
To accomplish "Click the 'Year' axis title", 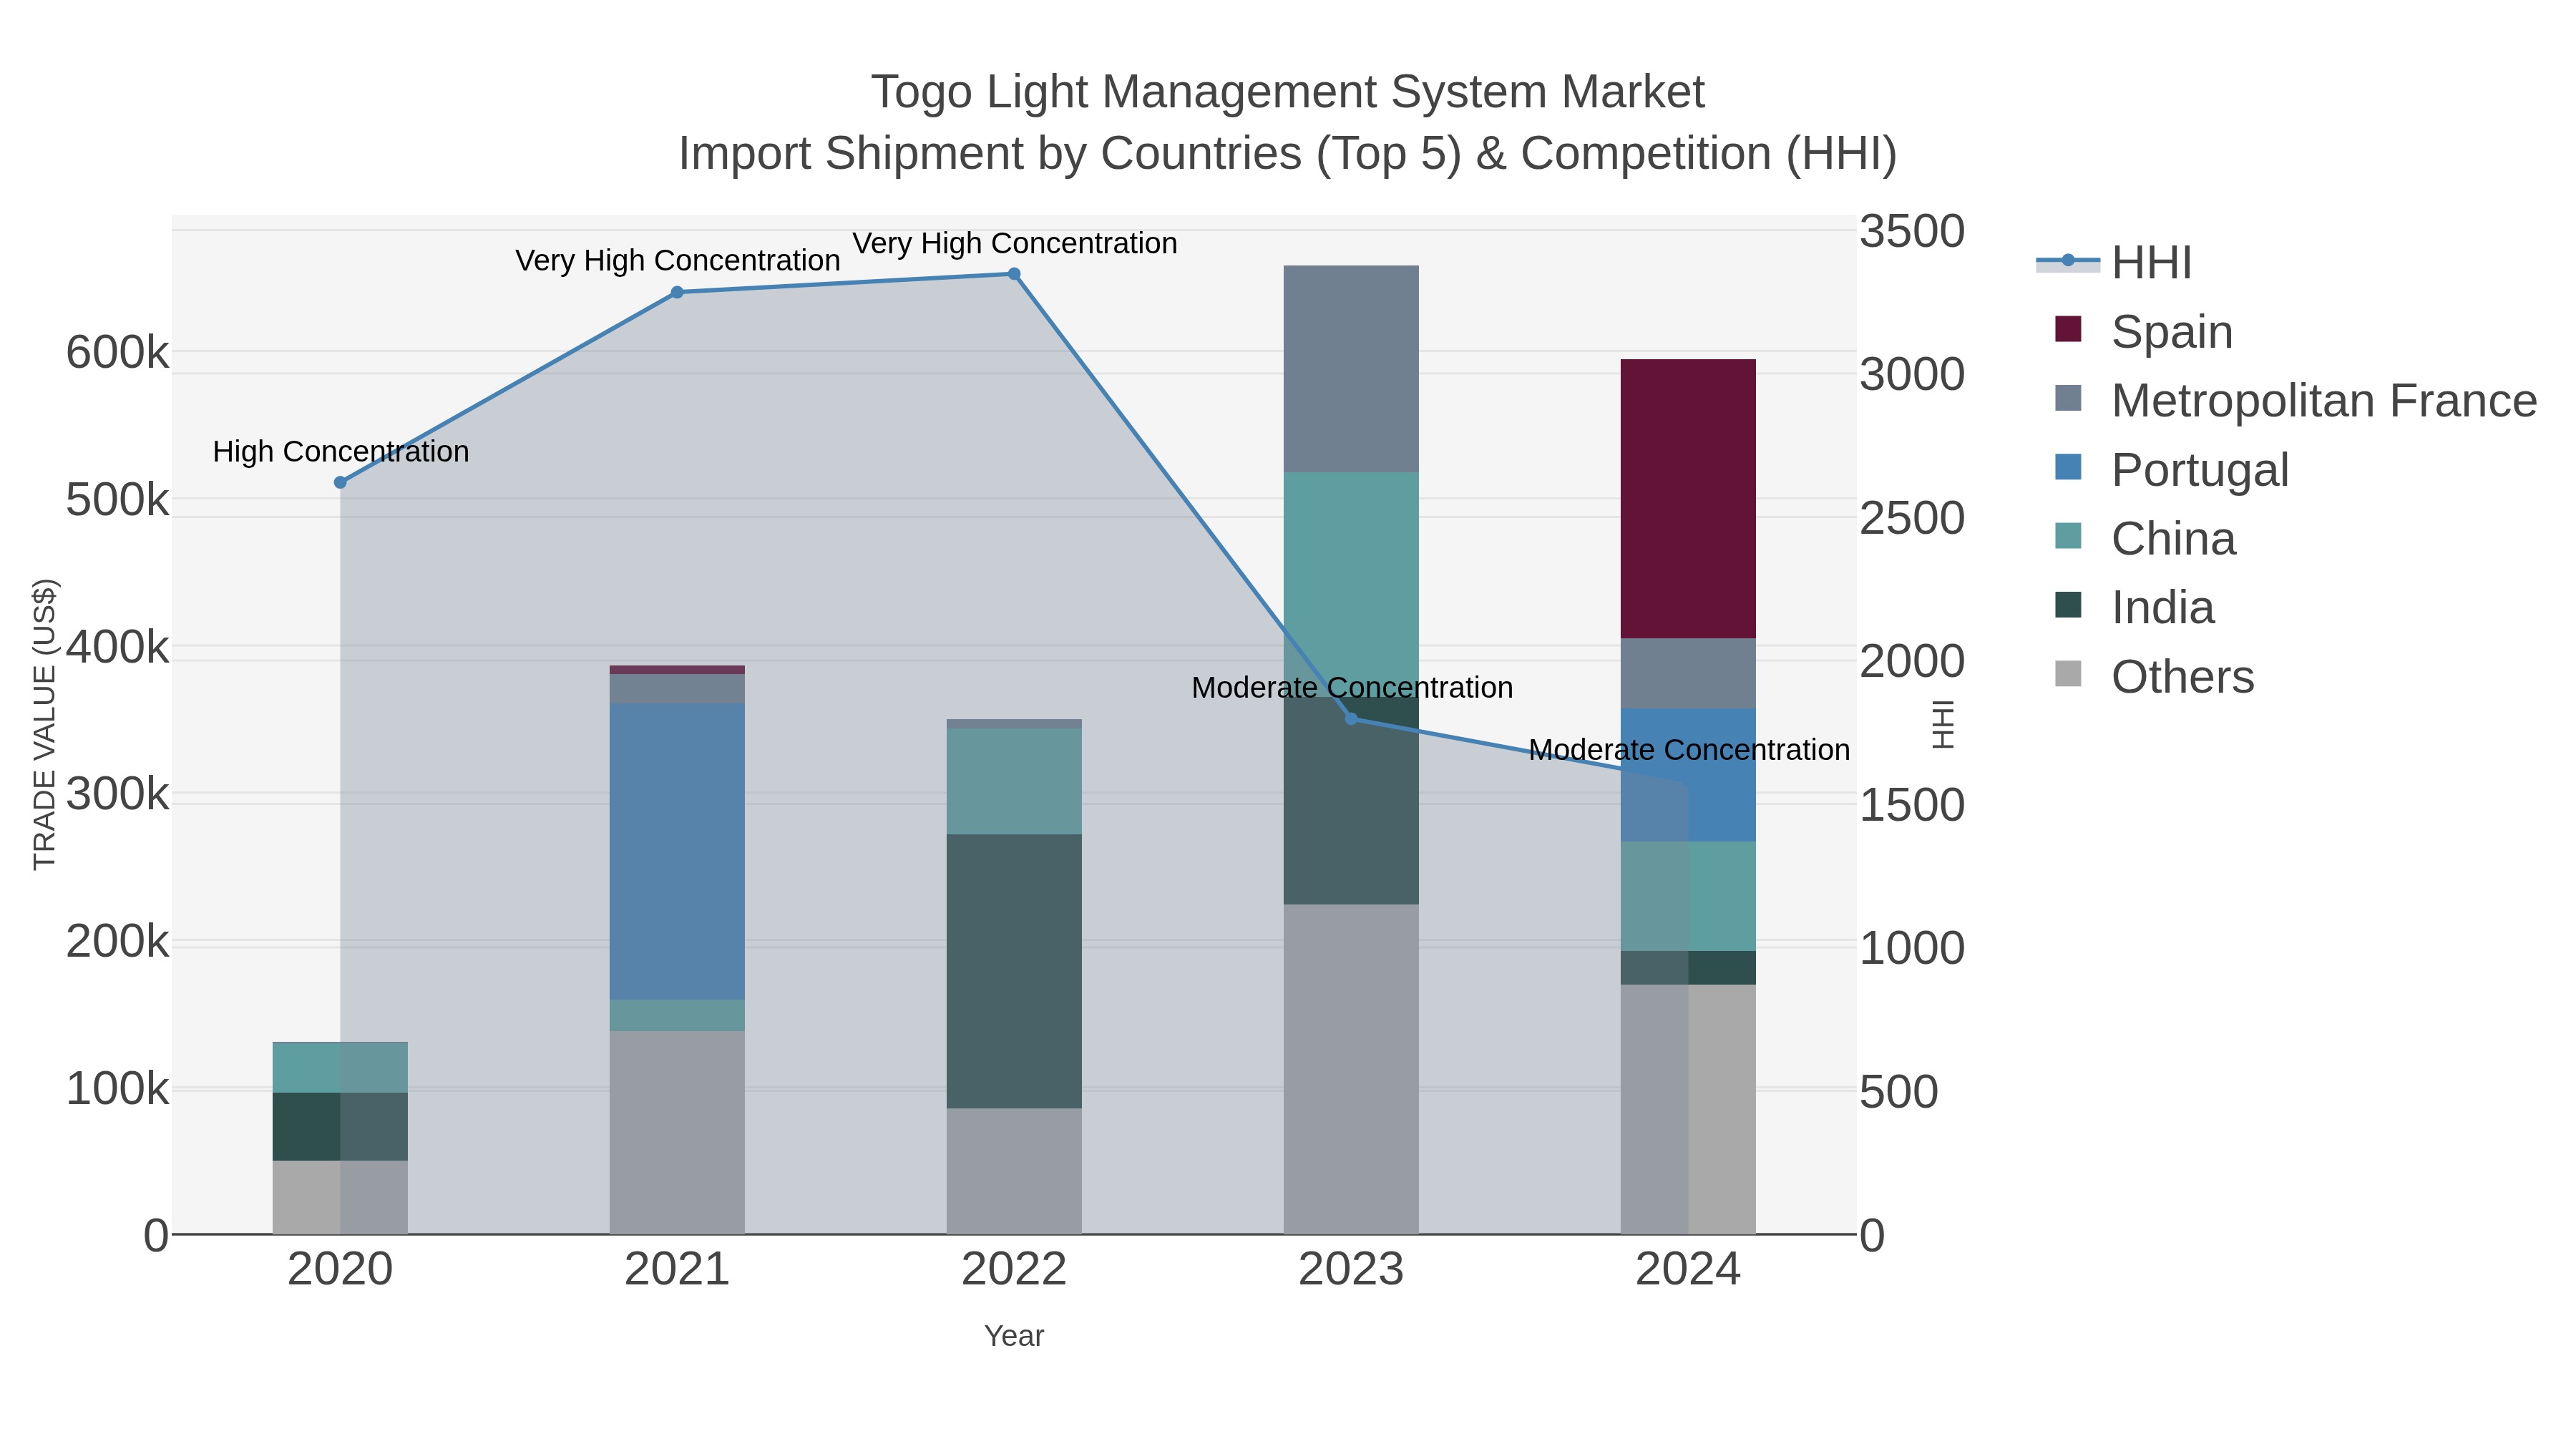I will [1014, 1336].
